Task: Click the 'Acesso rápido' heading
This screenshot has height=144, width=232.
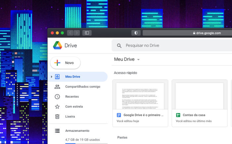Action: pyautogui.click(x=126, y=73)
